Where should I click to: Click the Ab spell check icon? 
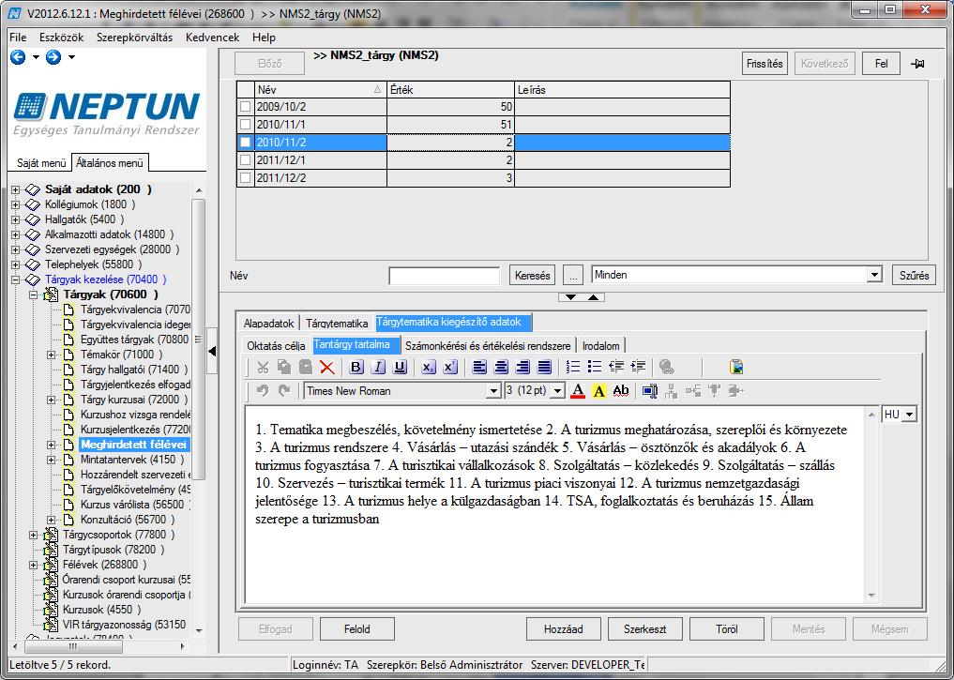[x=621, y=390]
